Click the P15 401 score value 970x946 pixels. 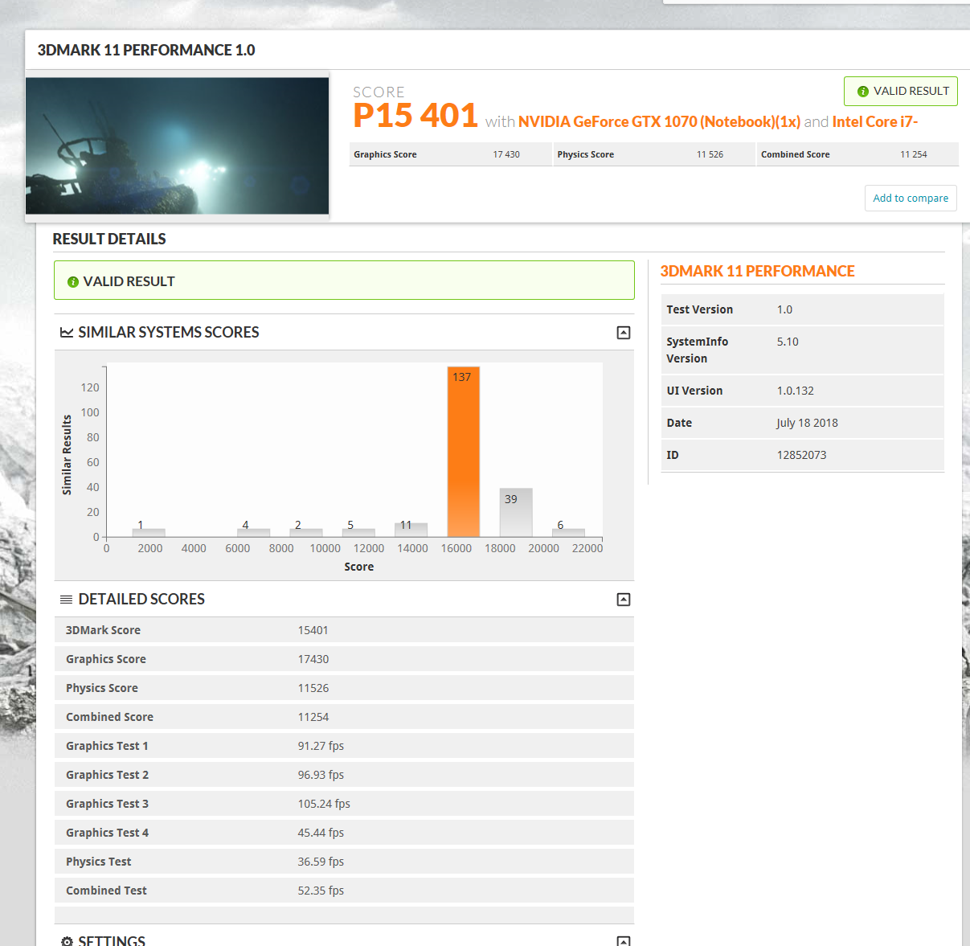[415, 116]
